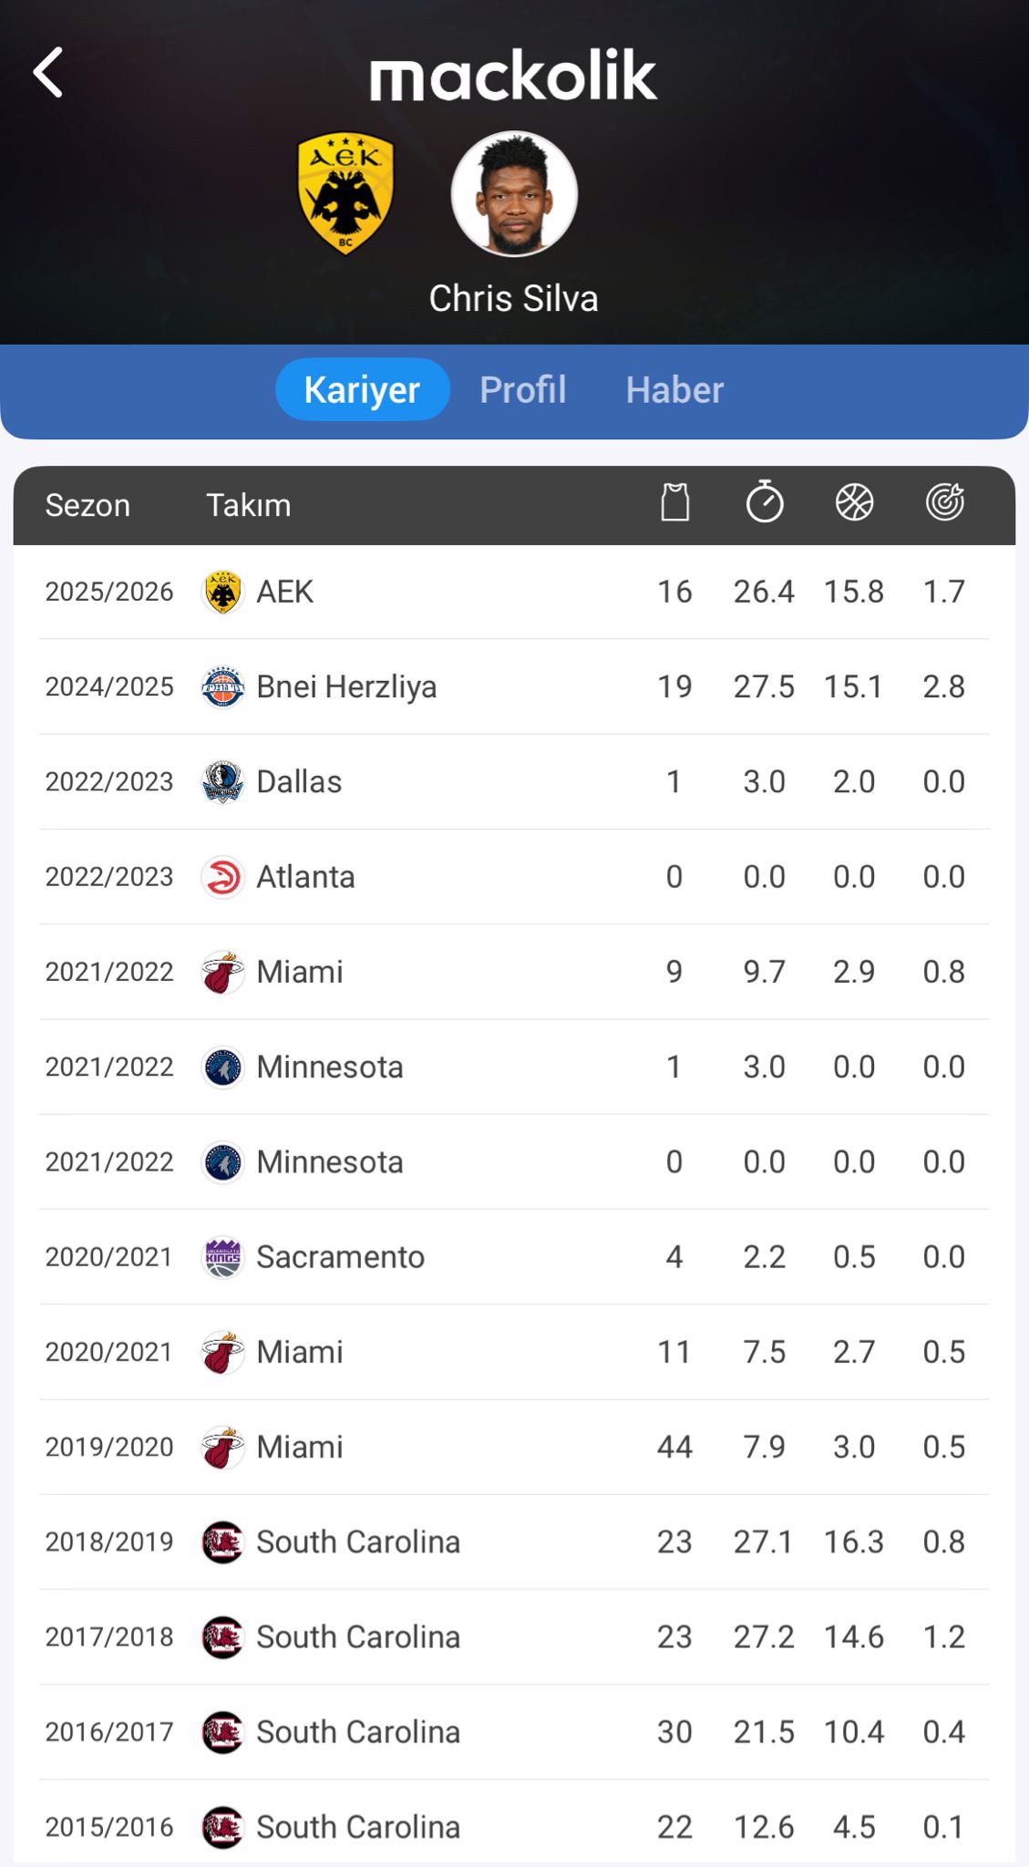Open the Dallas team entry
1029x1867 pixels.
click(x=299, y=782)
